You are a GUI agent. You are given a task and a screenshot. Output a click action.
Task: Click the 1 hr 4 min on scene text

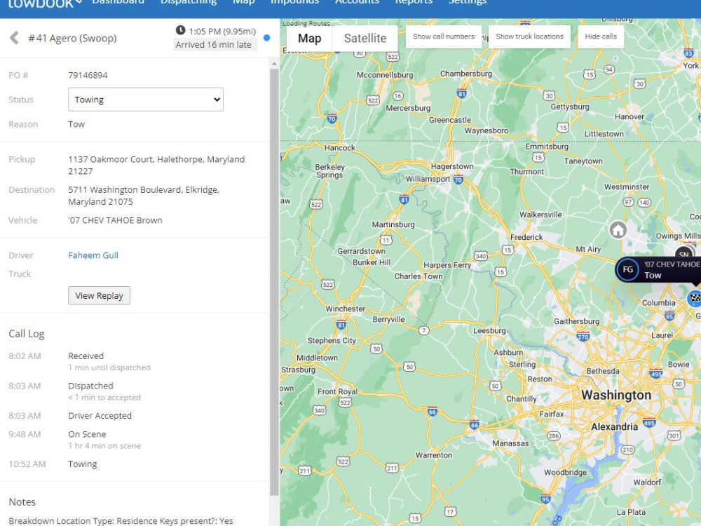104,446
